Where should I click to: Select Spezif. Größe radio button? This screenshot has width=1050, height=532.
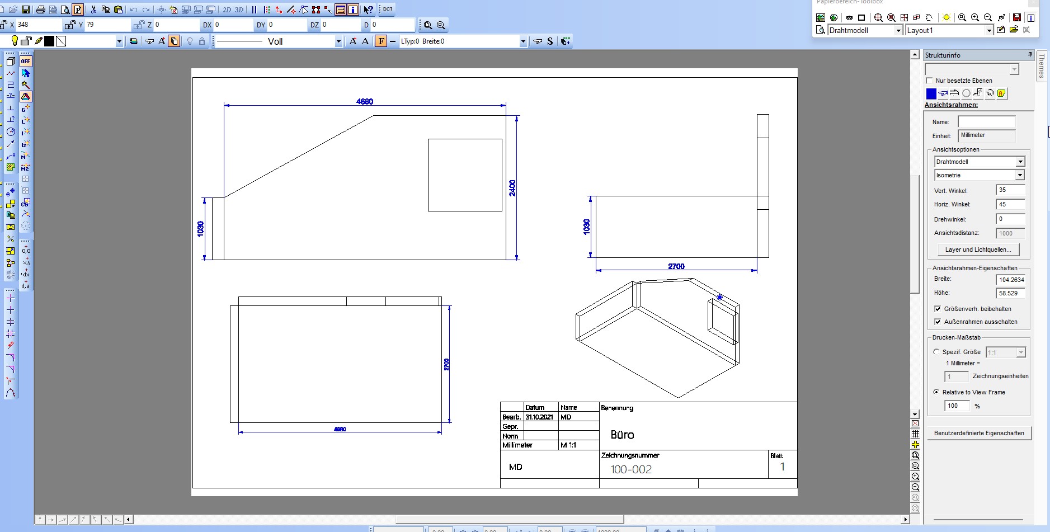(x=936, y=352)
